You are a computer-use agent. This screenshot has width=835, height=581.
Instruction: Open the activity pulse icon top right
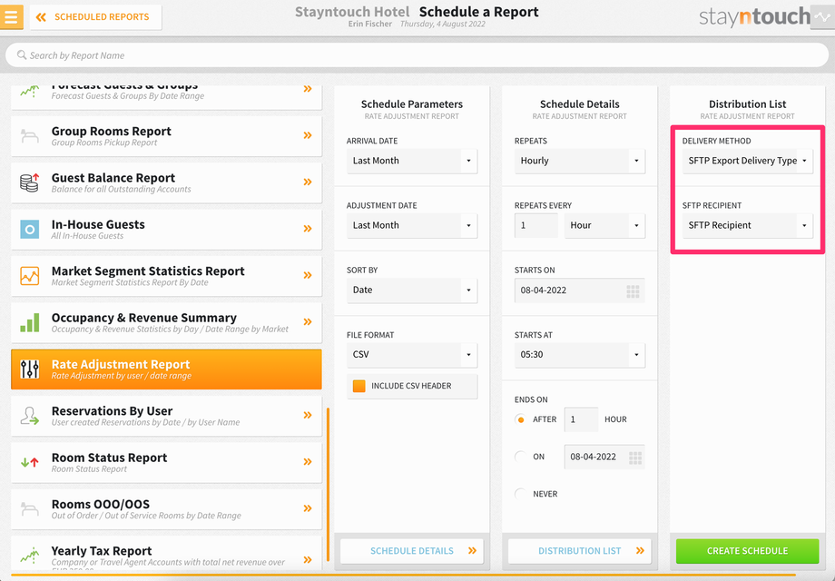822,17
